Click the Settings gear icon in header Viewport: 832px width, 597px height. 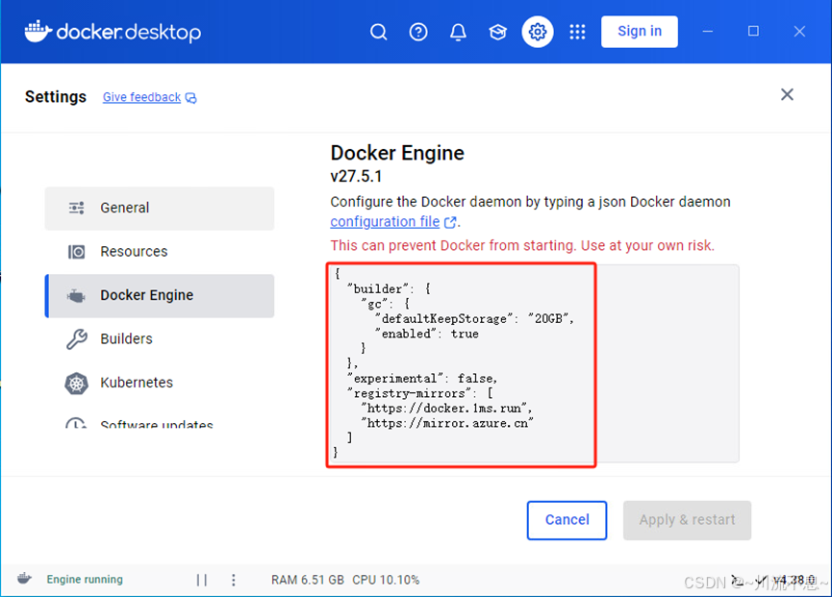(x=538, y=32)
